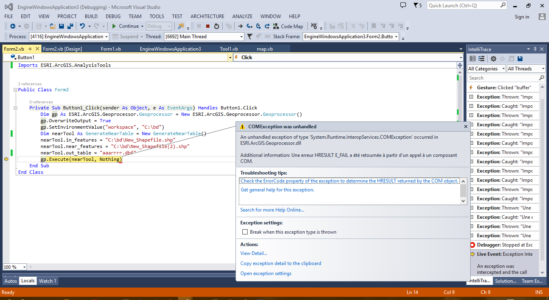Collapse the Button1_Click sub outline

pos(15,108)
